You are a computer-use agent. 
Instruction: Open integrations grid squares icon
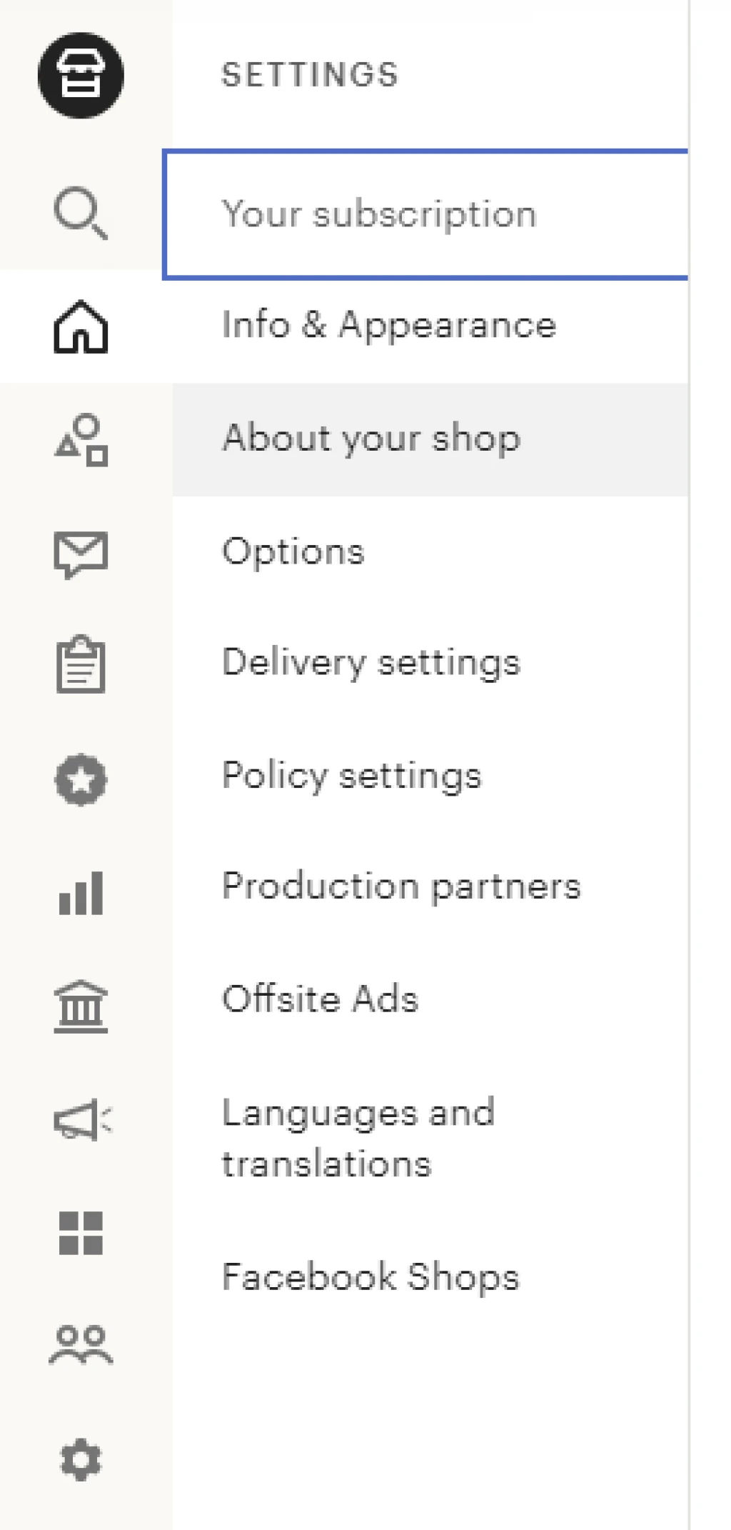(x=81, y=1233)
